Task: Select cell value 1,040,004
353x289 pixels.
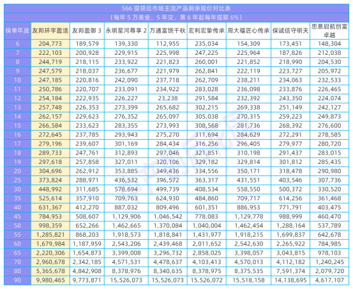Action: click(206, 226)
